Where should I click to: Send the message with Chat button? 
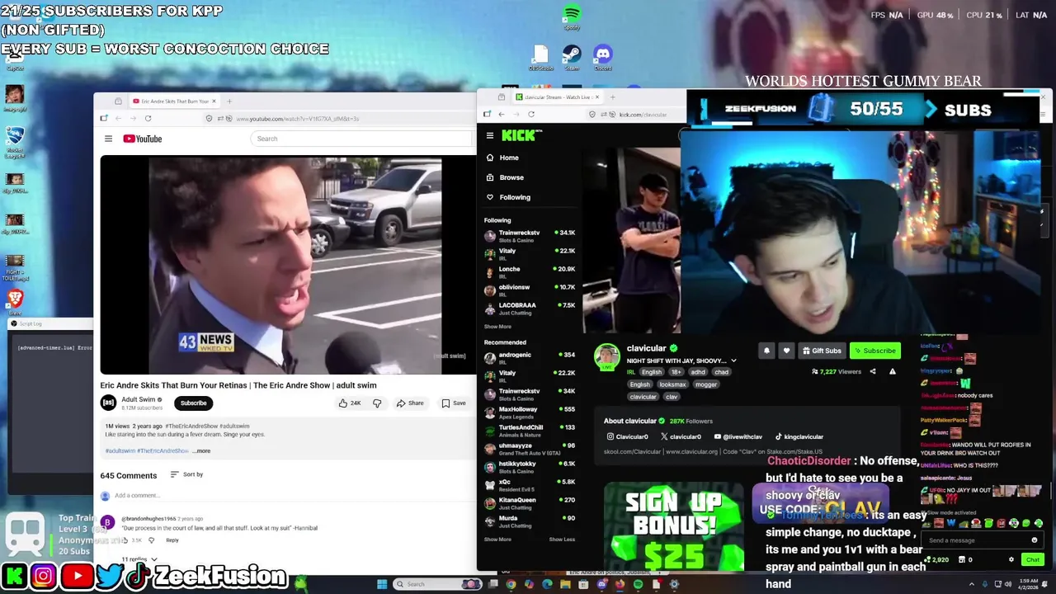[1032, 559]
